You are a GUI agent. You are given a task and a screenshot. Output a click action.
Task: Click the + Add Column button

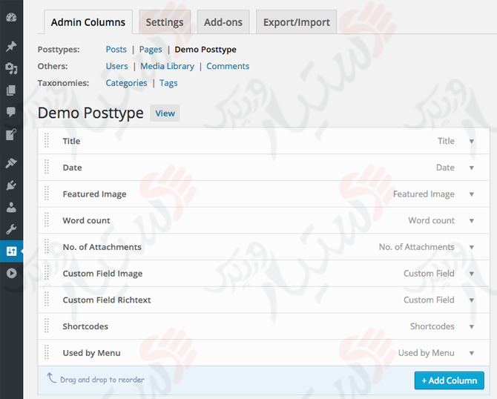tap(449, 380)
